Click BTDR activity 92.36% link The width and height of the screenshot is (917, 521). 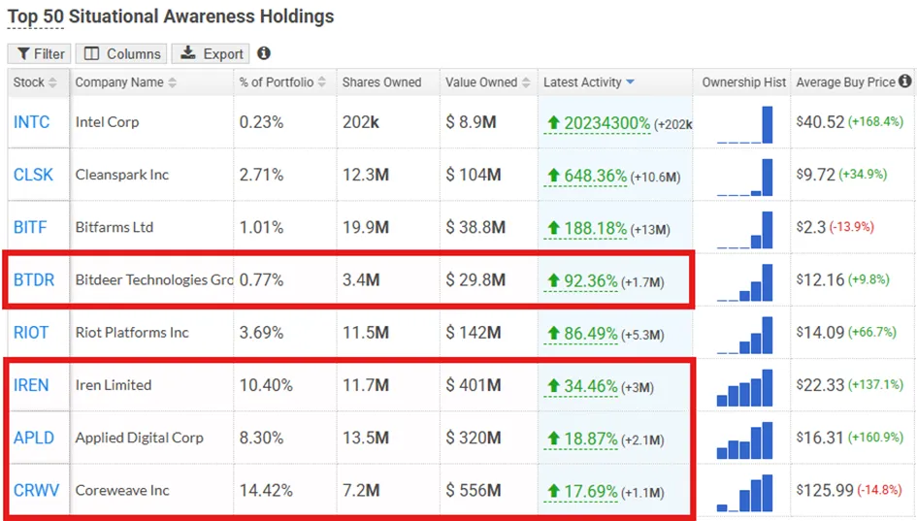click(x=582, y=281)
